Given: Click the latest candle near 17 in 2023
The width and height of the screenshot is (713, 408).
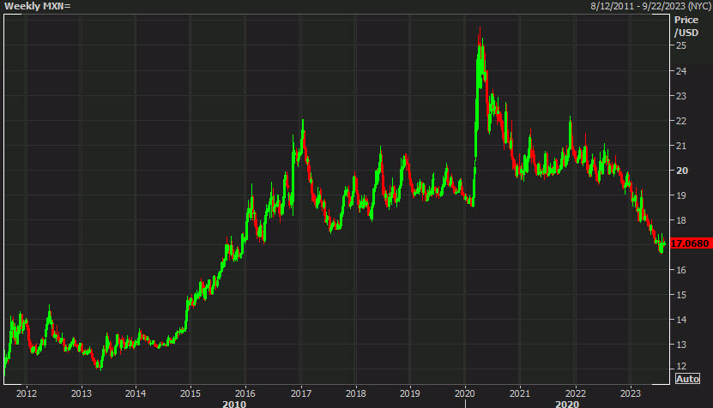Looking at the screenshot, I should click(664, 244).
